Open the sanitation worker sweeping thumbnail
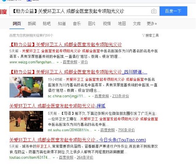This screenshot has height=164, width=196. 26,87
